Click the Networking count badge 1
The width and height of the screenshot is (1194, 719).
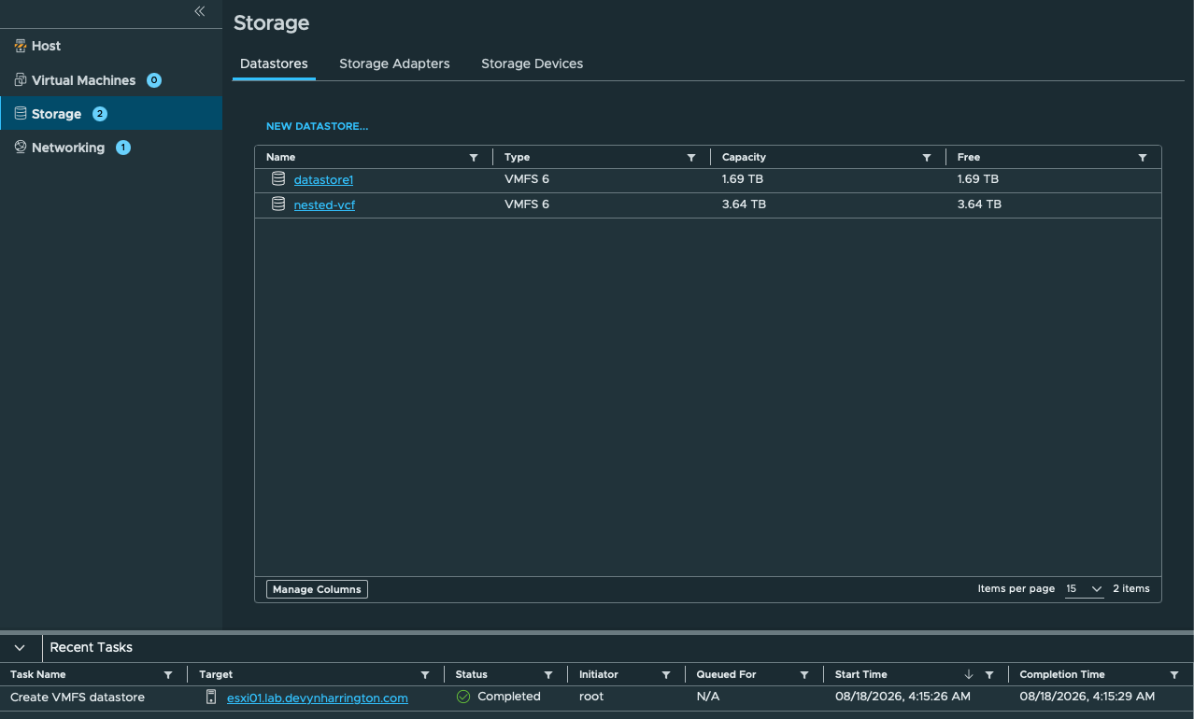[x=123, y=148]
